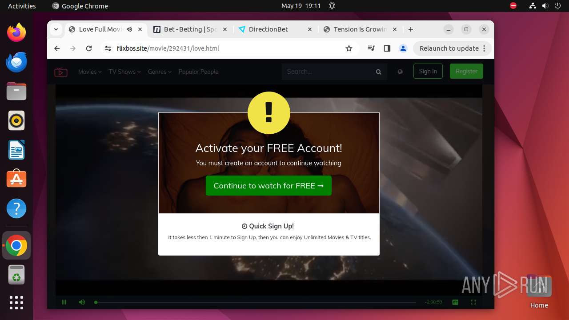Open Ubuntu Software store icon

coord(16,179)
